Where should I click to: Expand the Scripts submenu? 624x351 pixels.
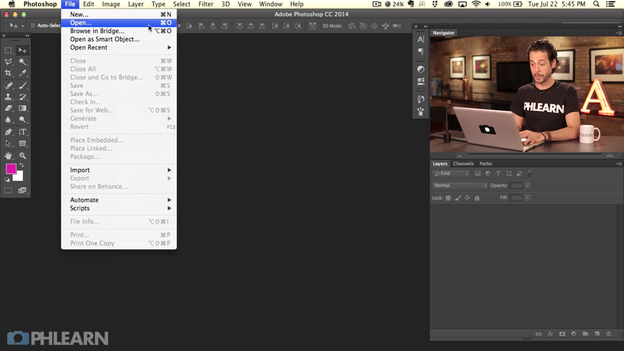(119, 208)
